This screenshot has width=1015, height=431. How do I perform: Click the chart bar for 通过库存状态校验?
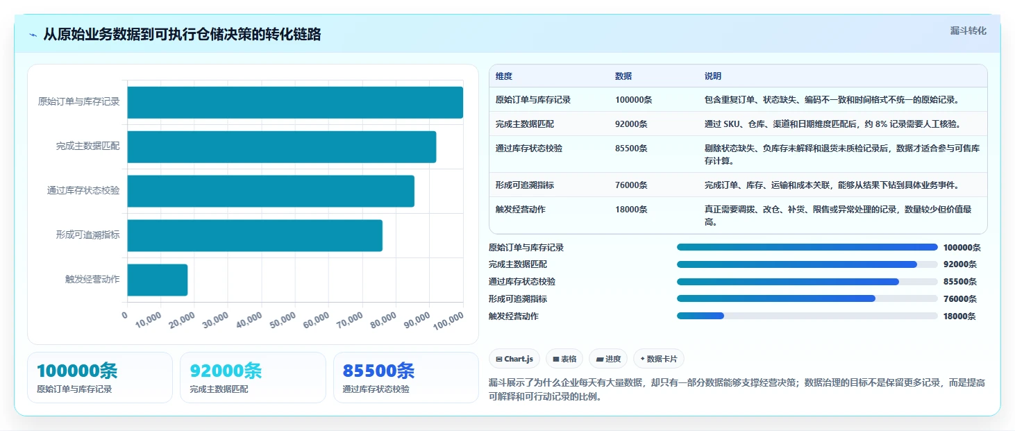click(271, 191)
